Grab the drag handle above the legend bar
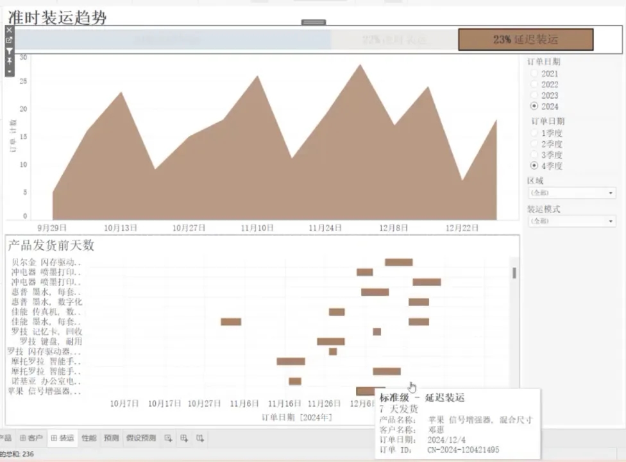This screenshot has width=626, height=462. pyautogui.click(x=314, y=22)
